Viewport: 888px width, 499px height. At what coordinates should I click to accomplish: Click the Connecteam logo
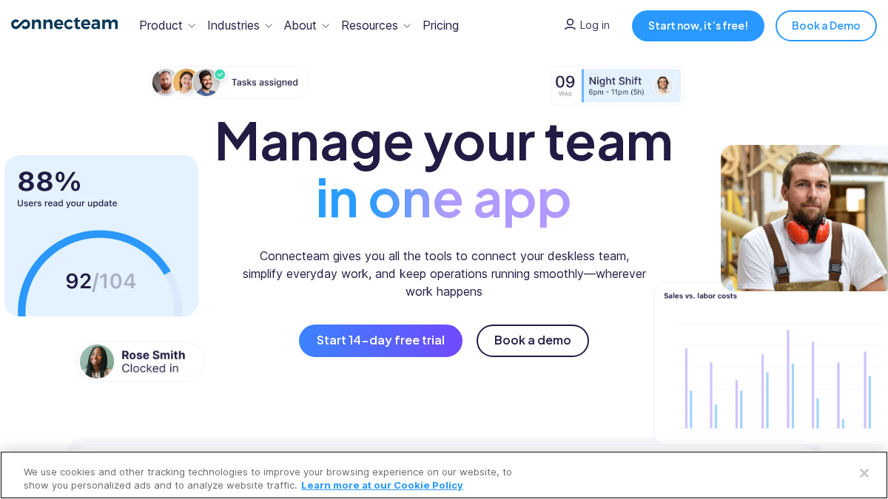64,24
